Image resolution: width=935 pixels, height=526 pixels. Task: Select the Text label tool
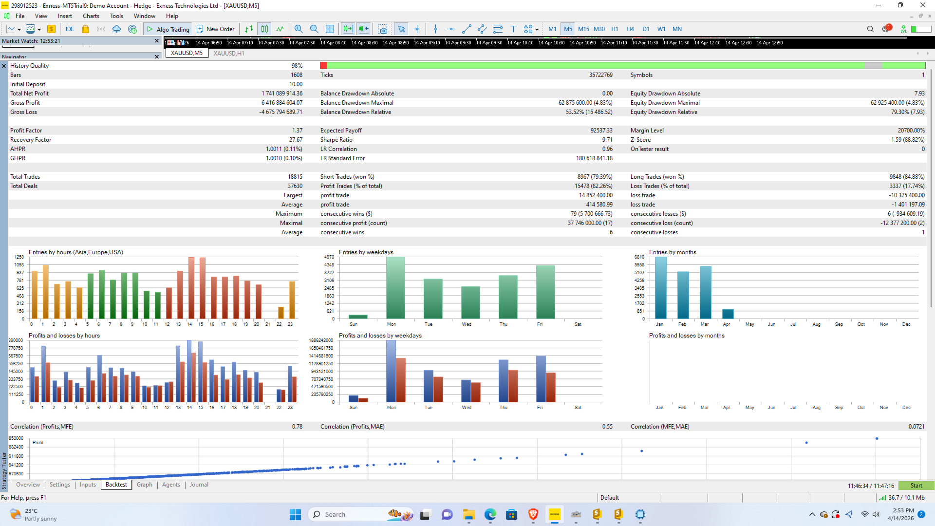click(x=513, y=29)
